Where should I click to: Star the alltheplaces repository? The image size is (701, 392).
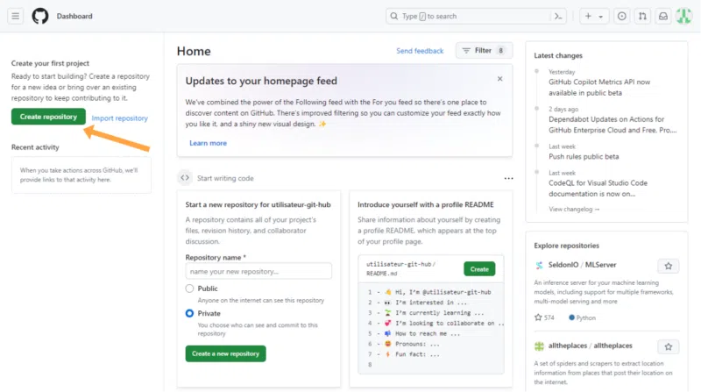(x=668, y=346)
